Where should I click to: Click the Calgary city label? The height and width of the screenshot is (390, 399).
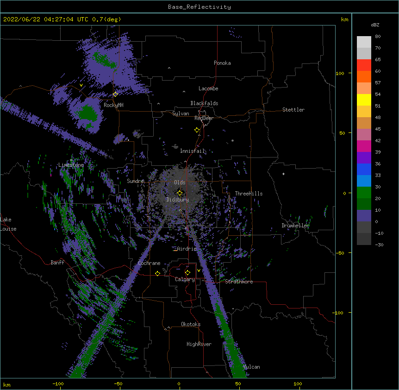185,279
